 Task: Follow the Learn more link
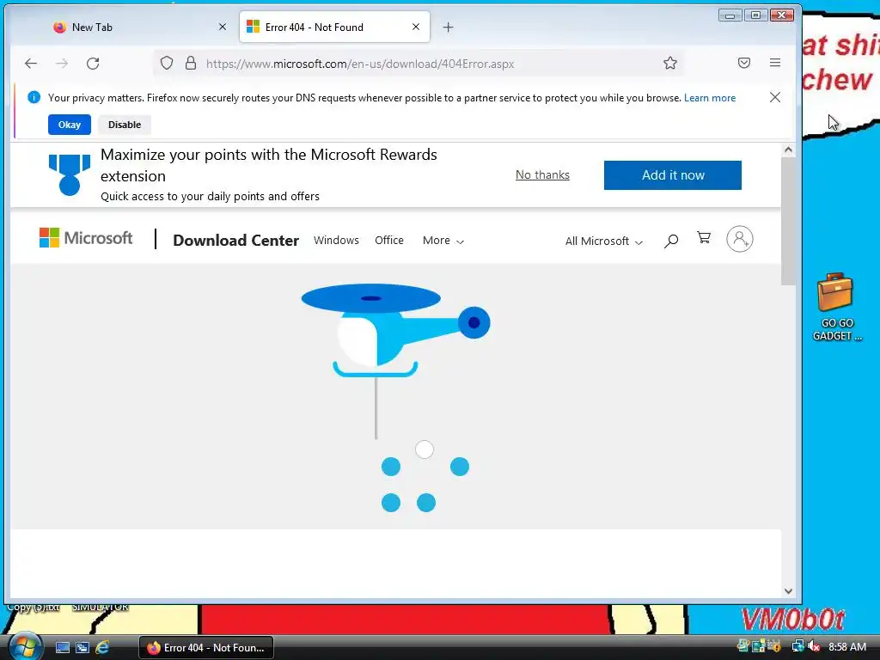tap(709, 98)
